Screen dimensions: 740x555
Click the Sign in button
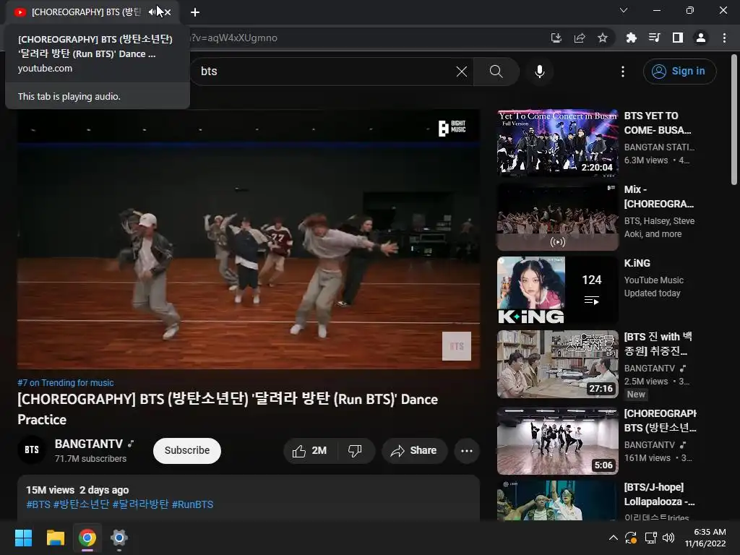point(679,72)
